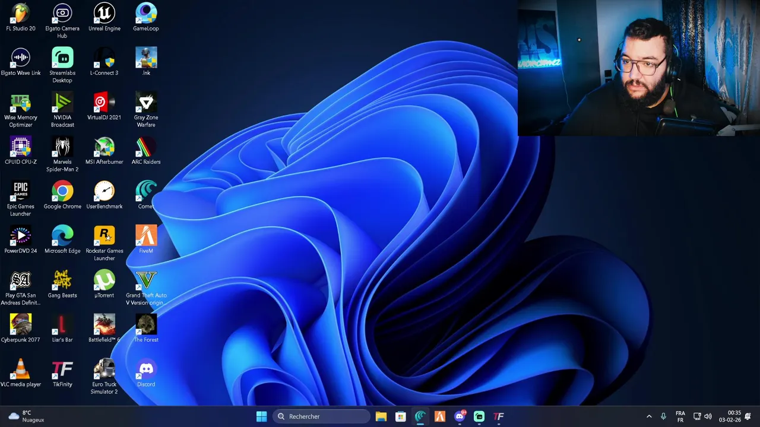Select Marvels Spider-Man 2 shortcut
The image size is (760, 427).
[62, 154]
